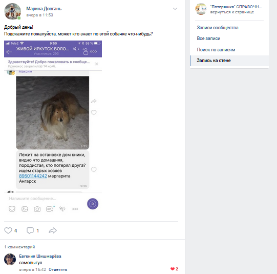This screenshot has width=277, height=274.
Task: Like the post with heart icon
Action: (x=8, y=230)
